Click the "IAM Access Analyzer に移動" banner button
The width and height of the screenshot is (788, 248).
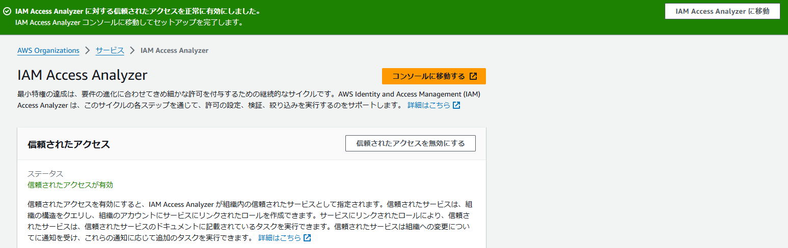pos(722,11)
